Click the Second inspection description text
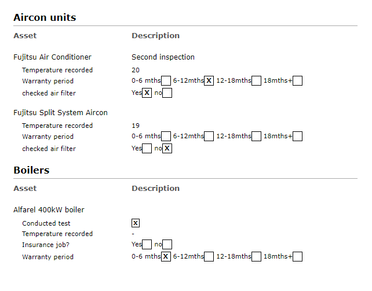 click(x=163, y=57)
